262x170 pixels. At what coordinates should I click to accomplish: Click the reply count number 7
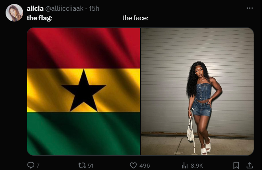pyautogui.click(x=38, y=166)
